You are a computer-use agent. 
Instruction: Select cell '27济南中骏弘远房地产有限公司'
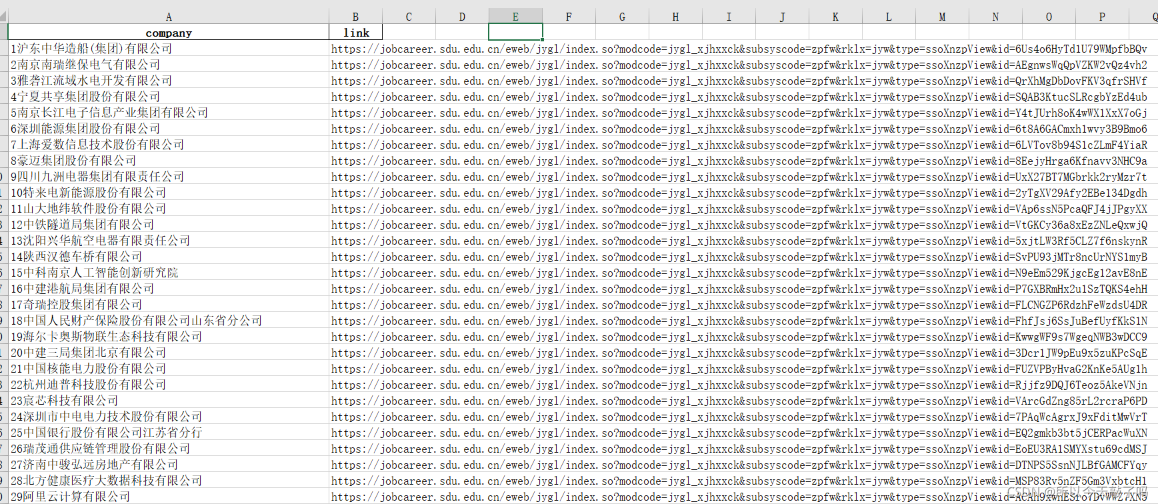168,464
